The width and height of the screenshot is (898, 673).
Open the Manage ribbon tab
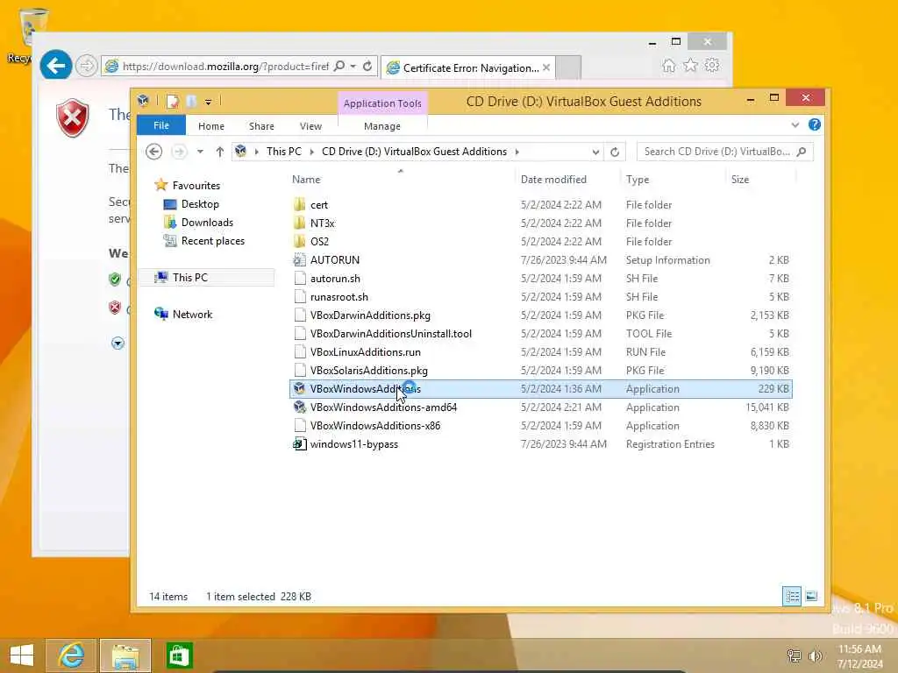pos(382,126)
